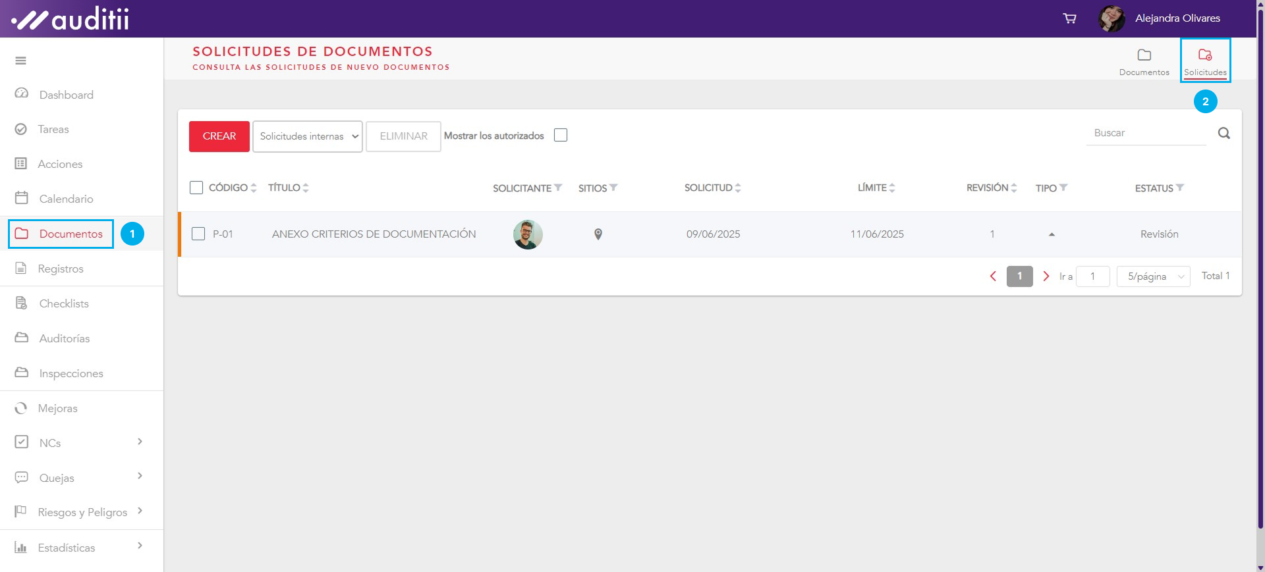Sort by Código column arrows
Viewport: 1265px width, 572px height.
pyautogui.click(x=254, y=188)
